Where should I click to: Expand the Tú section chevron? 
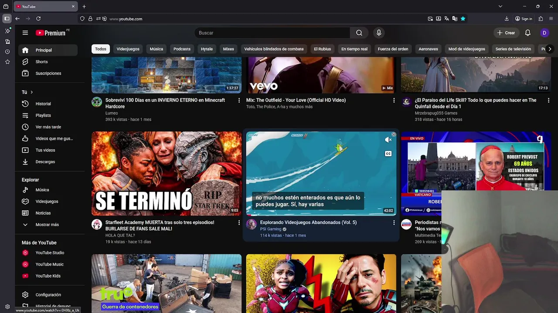click(x=31, y=92)
